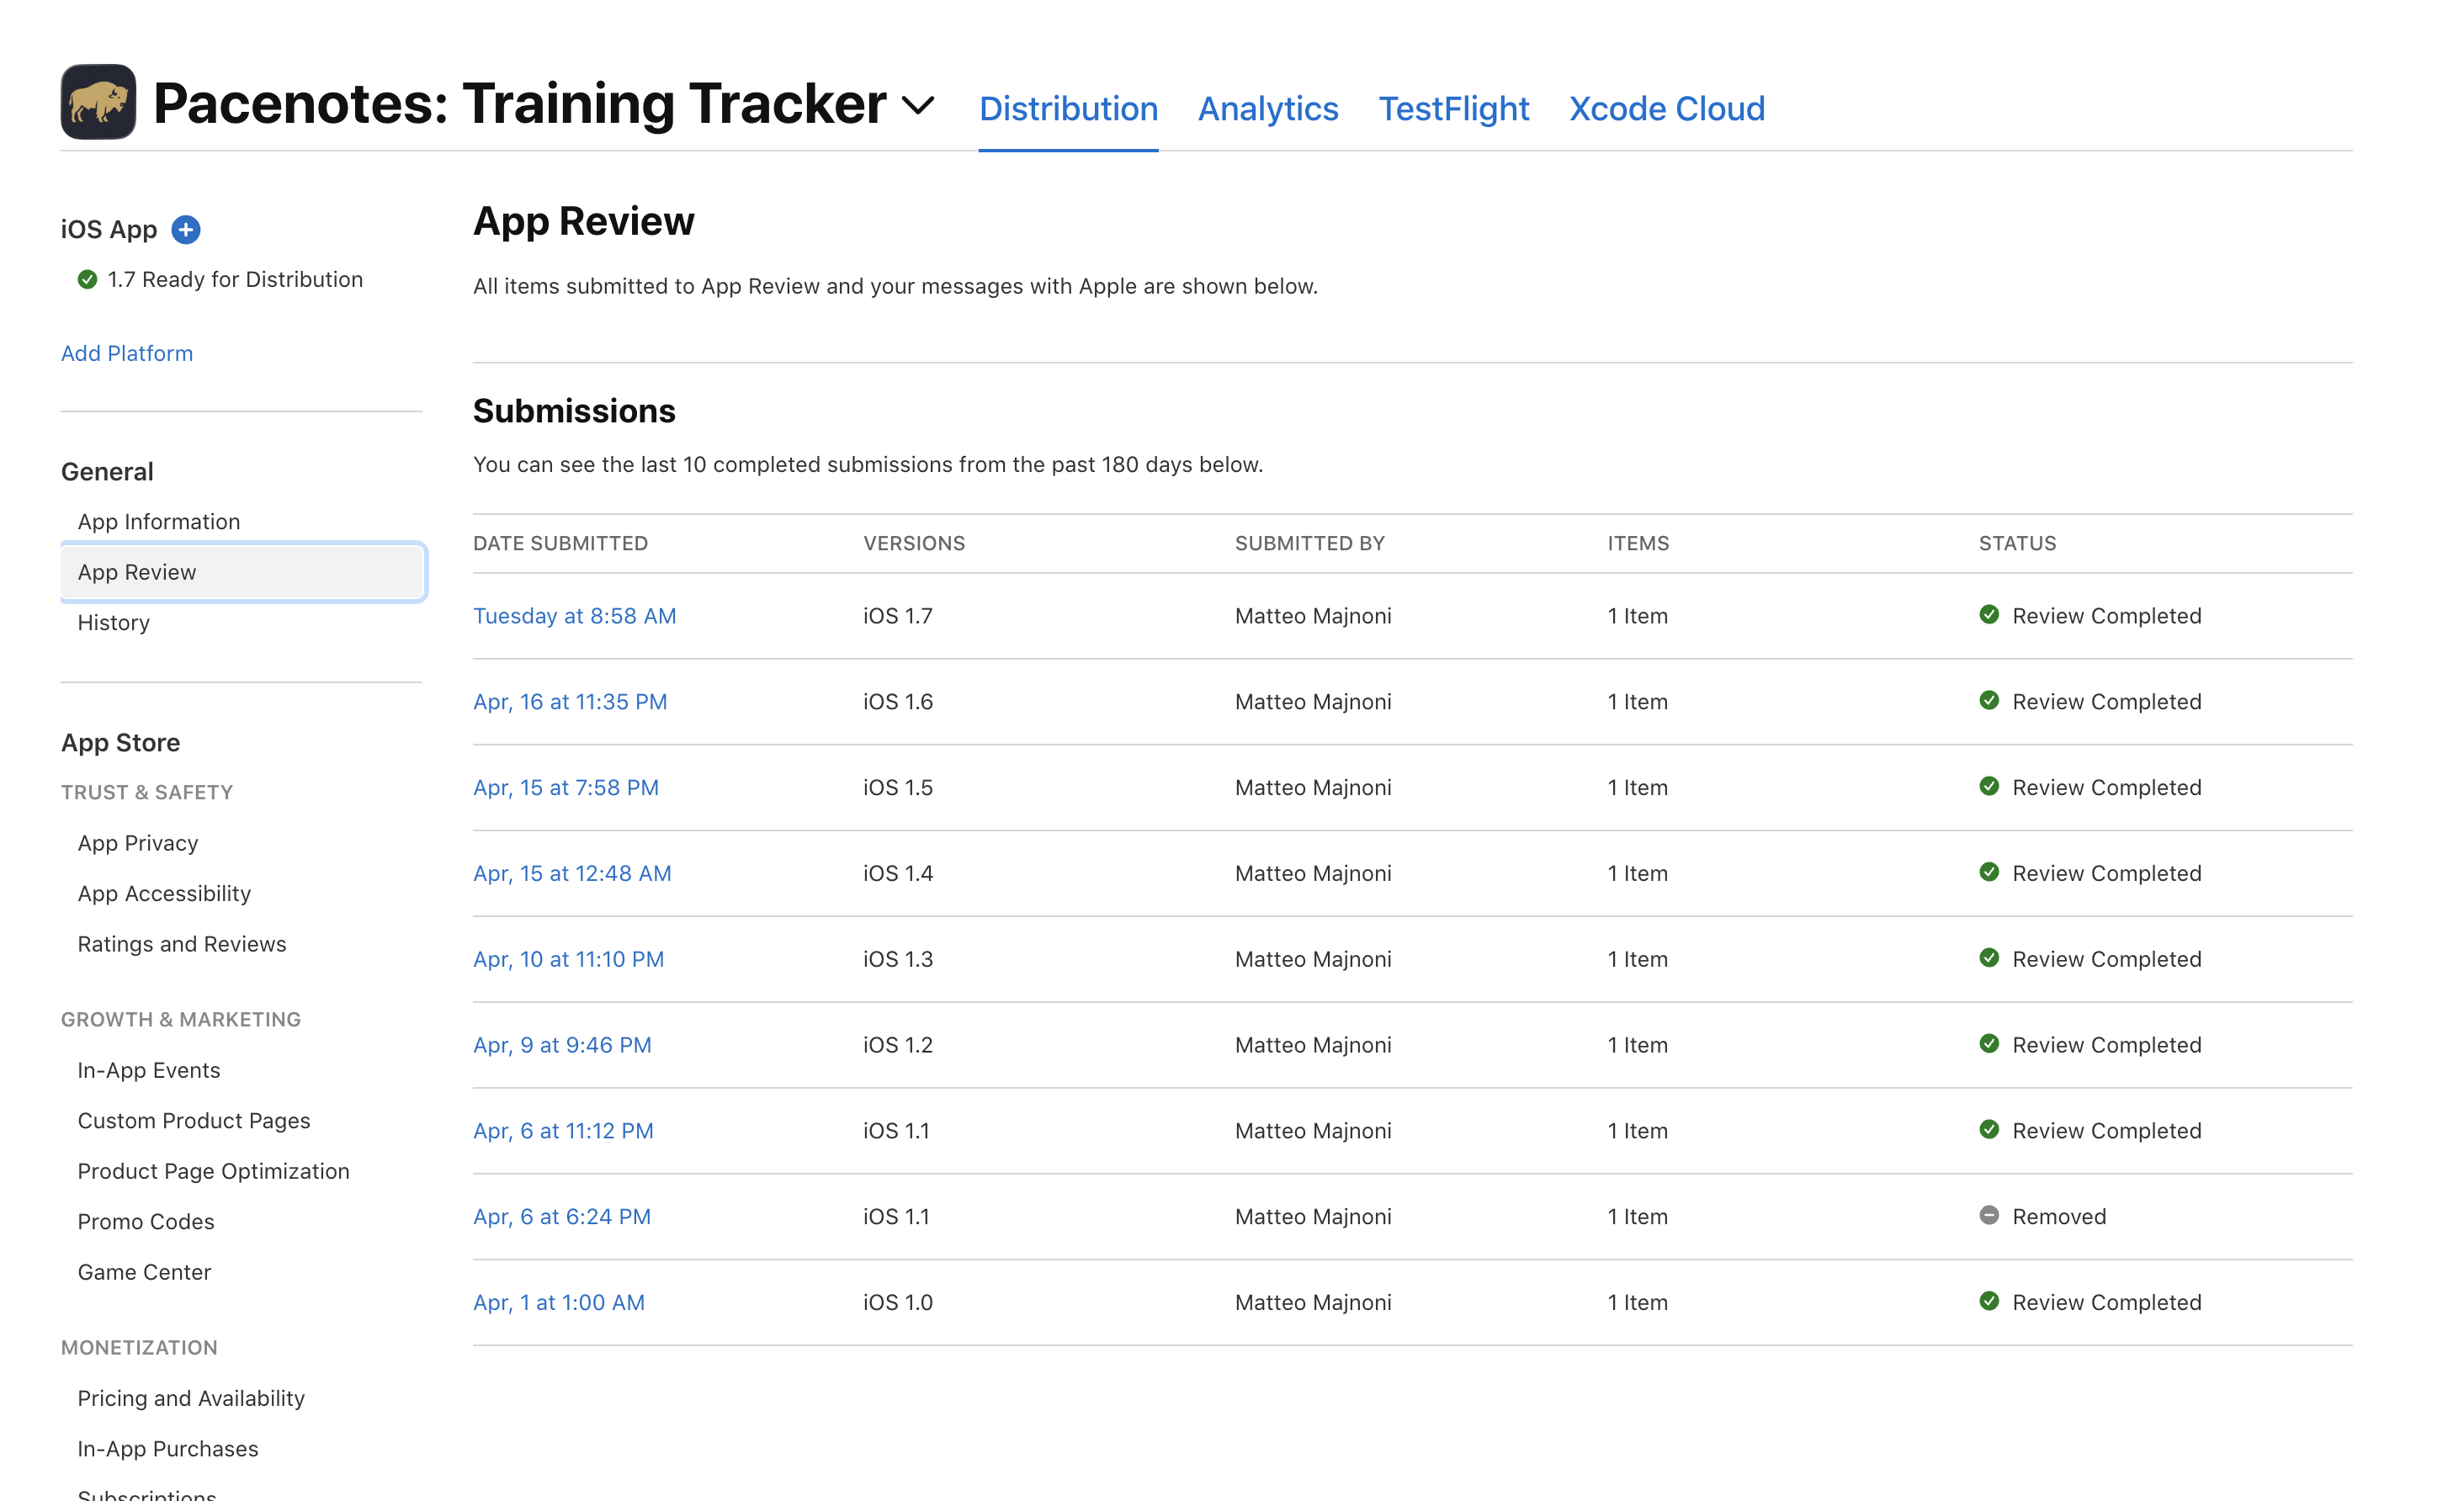Open submission Tuesday at 8:58 AM
Screen dimensions: 2464x1501
[x=575, y=616]
